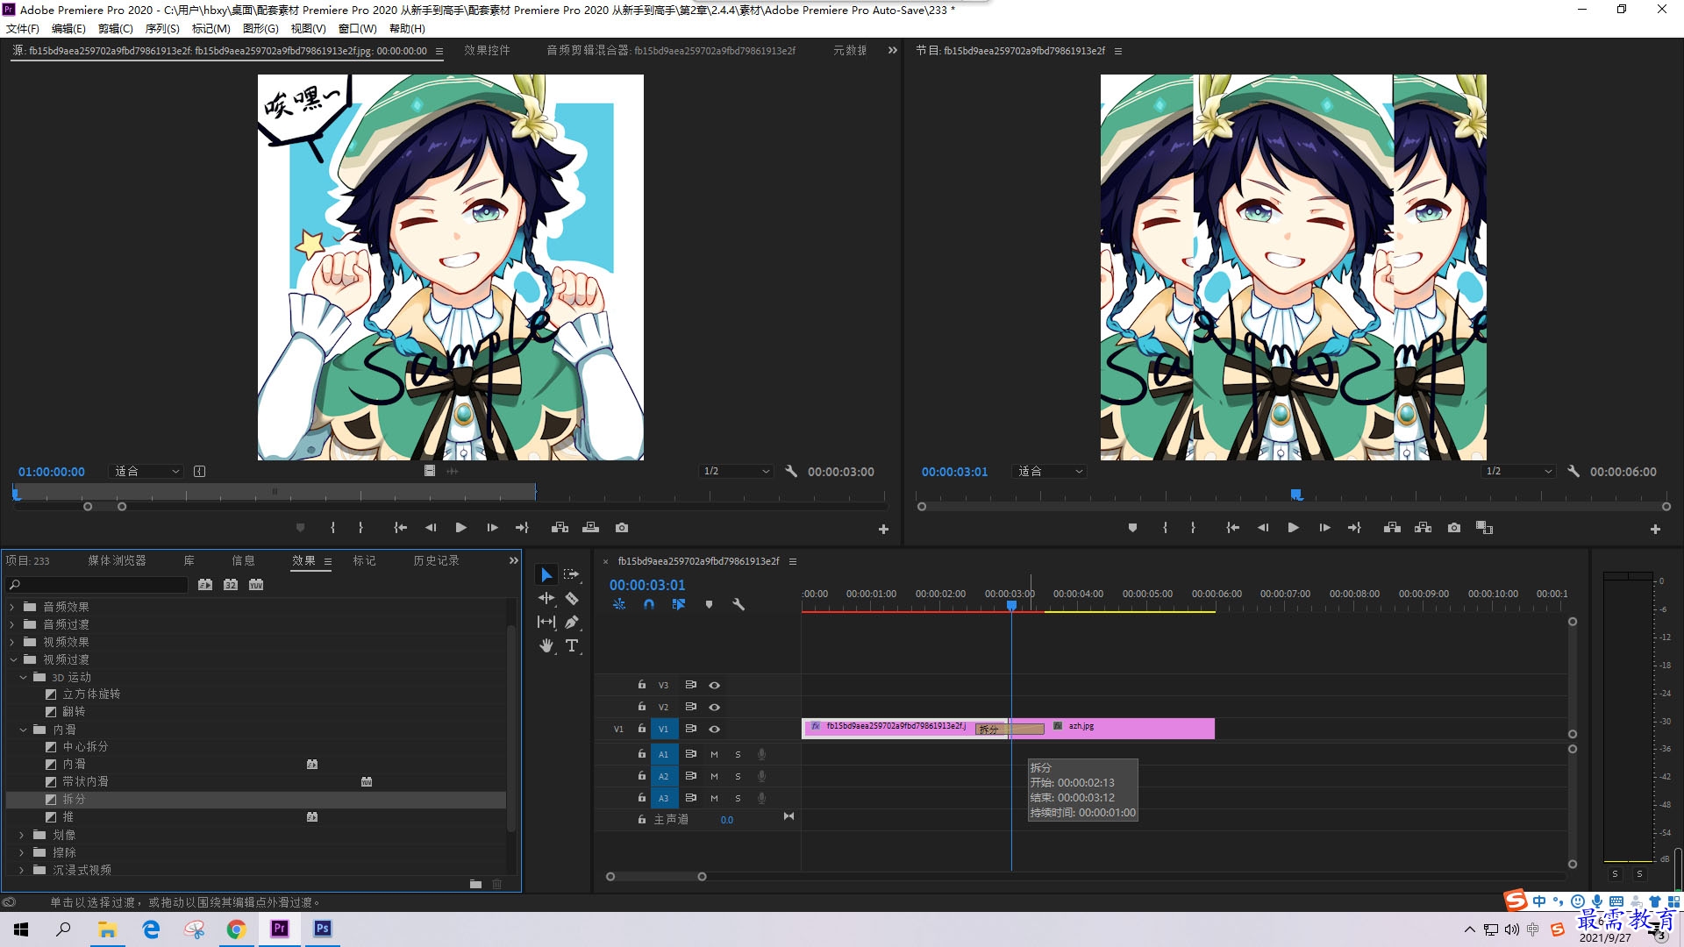Export frame from source monitor
The height and width of the screenshot is (947, 1684).
[x=622, y=528]
